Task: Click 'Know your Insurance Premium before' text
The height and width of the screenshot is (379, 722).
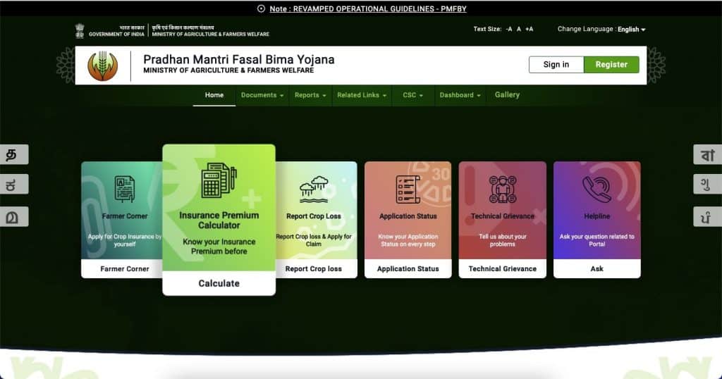Action: (x=219, y=247)
